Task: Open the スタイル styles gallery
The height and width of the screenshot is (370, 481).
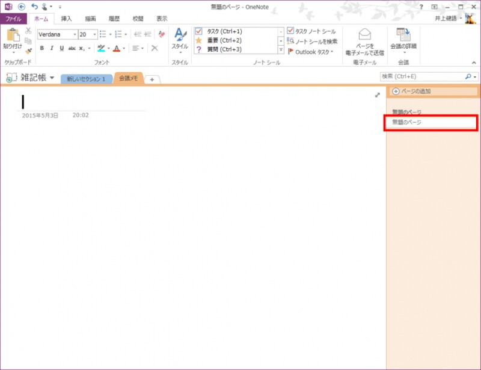Action: [x=180, y=40]
